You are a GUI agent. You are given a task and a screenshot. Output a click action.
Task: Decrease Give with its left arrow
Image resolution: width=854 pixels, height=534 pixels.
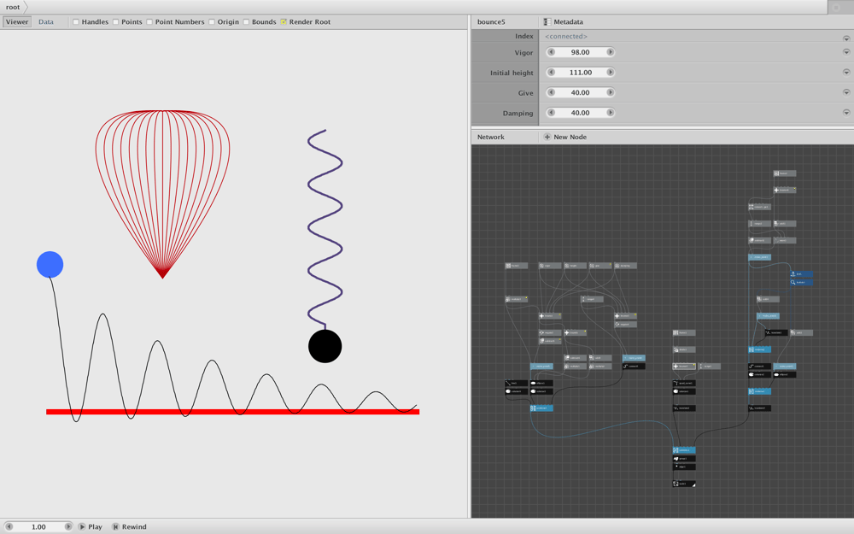(x=551, y=92)
